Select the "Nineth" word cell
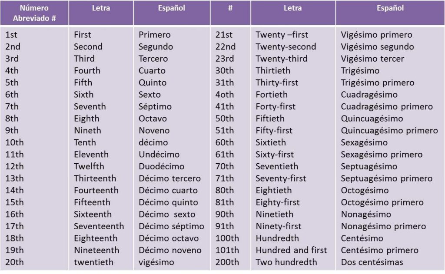Viewport: 445px width, 274px height. coord(87,130)
